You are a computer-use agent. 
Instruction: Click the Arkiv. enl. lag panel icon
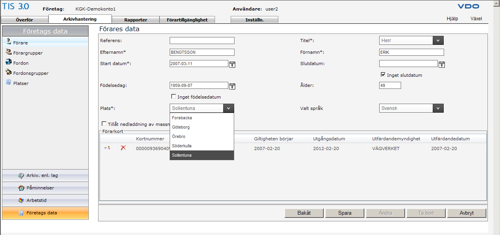[x=21, y=175]
